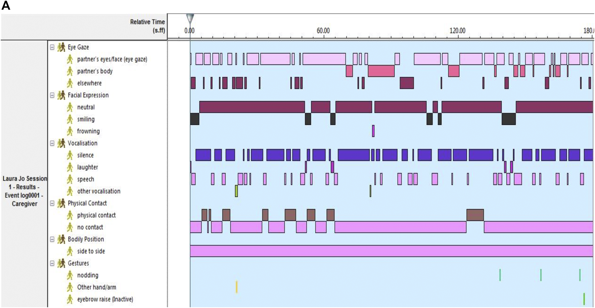Click the Eye Gaze group icon
The image size is (595, 308).
coord(61,47)
